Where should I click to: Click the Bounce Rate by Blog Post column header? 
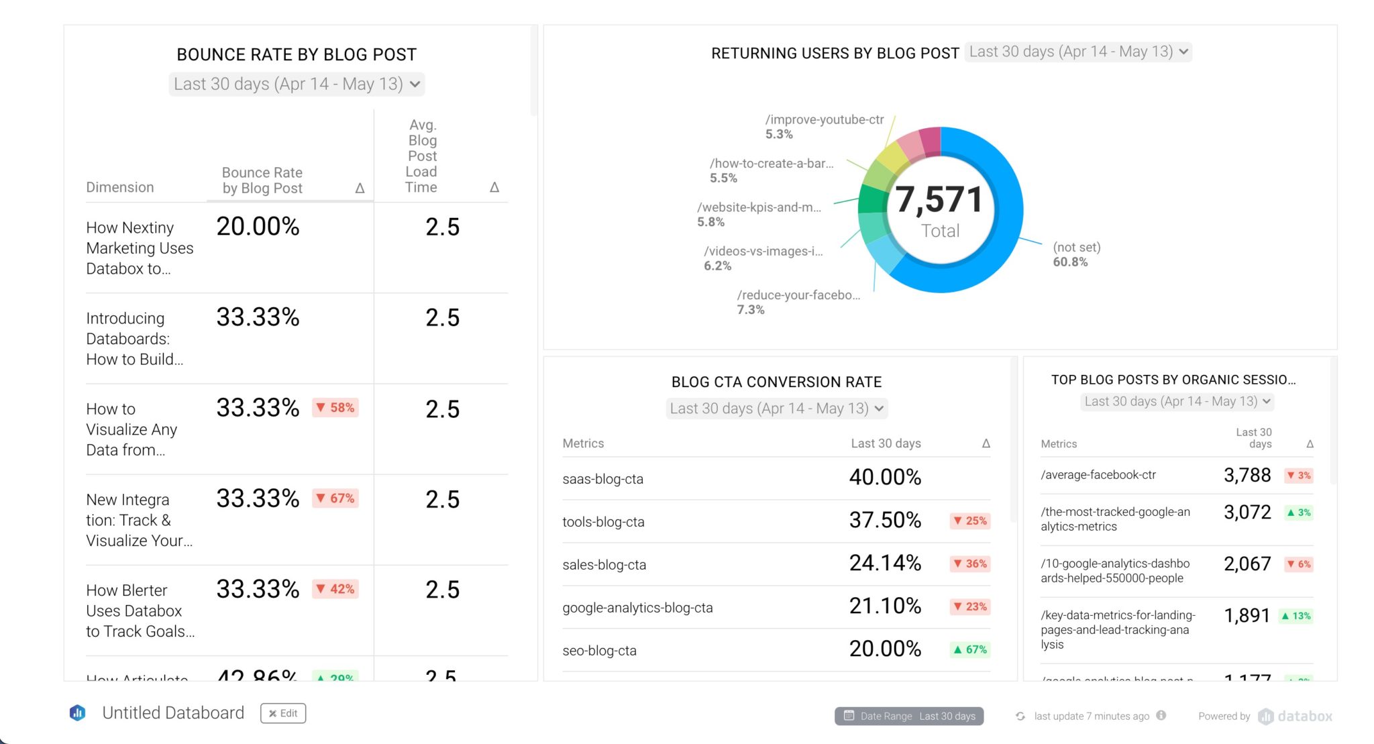tap(262, 180)
